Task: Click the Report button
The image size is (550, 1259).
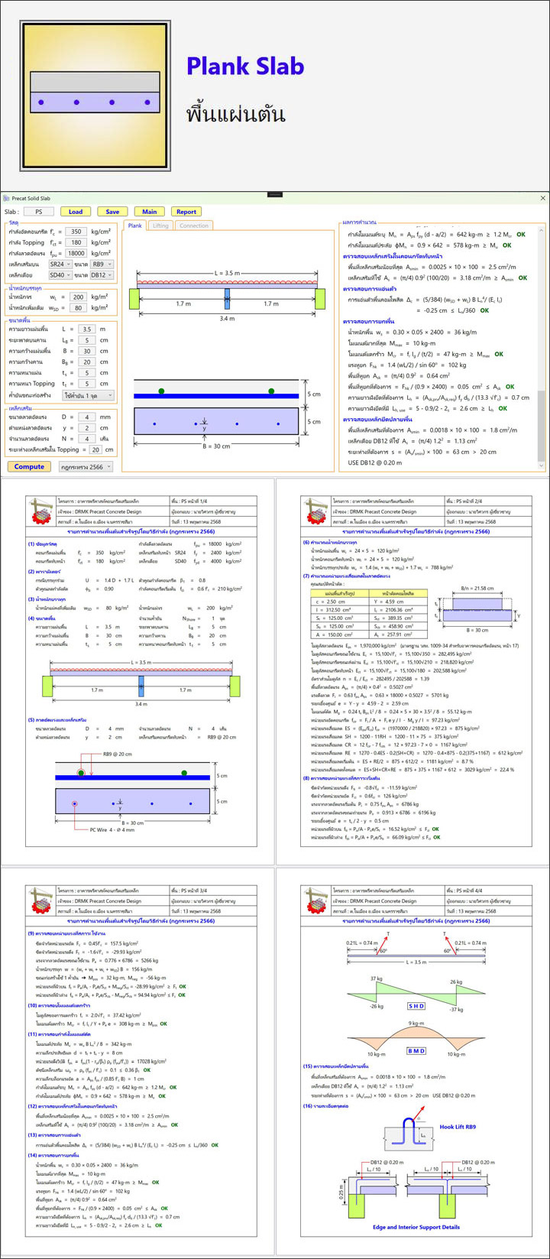Action: click(186, 212)
